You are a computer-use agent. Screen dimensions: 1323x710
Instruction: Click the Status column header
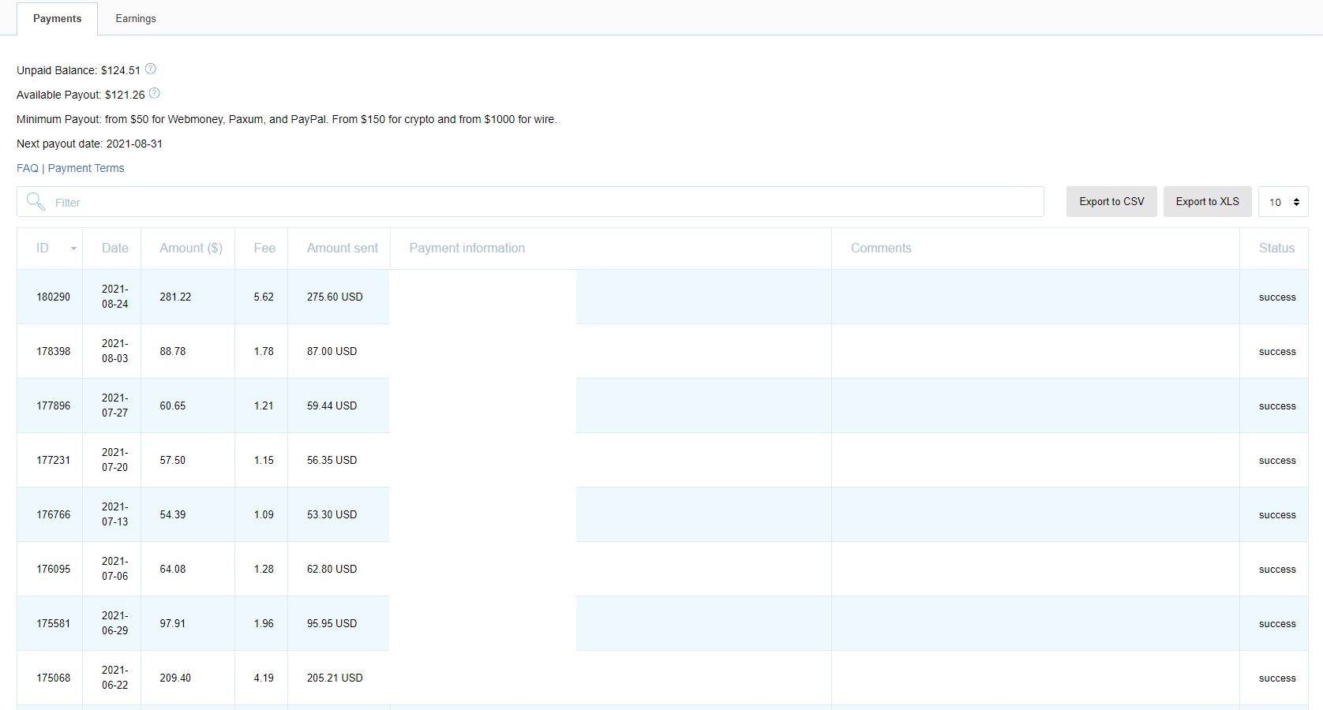pos(1276,248)
